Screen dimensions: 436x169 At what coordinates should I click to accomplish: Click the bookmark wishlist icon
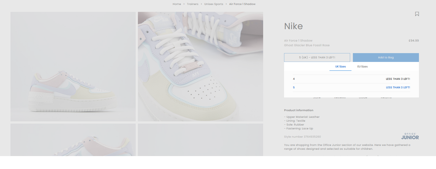coord(417,14)
